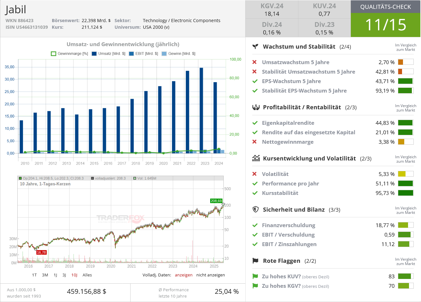
Task: Click the Umsatz- und Gewinnentwicklung chart title
Action: (123, 44)
